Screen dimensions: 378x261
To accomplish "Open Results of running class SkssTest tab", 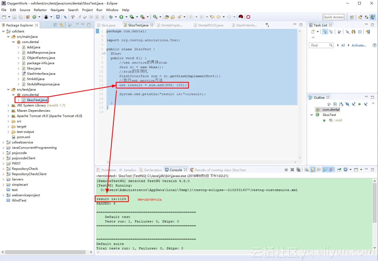I will click(218, 170).
